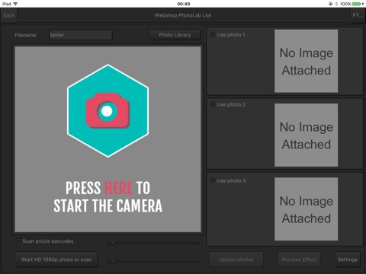Screen dimensions: 366x274
Task: Adjust the upper slider beside Scan article barcodes
Action: pyautogui.click(x=154, y=244)
